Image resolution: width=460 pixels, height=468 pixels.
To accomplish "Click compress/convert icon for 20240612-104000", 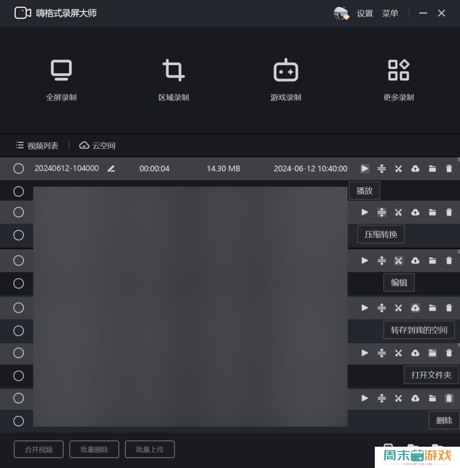I will click(382, 169).
